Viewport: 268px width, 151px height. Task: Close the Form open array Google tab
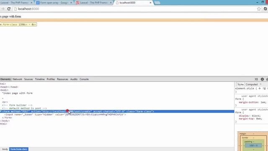tap(71, 3)
